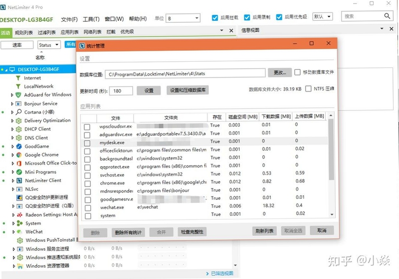Screen dimensions: 399x279
Task: Expand the AdGuard for Windows node
Action: pos(12,95)
